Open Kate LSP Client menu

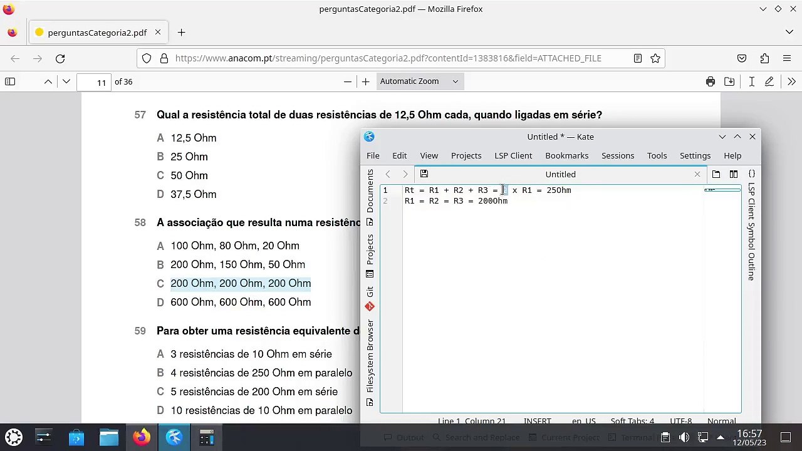[x=513, y=155]
